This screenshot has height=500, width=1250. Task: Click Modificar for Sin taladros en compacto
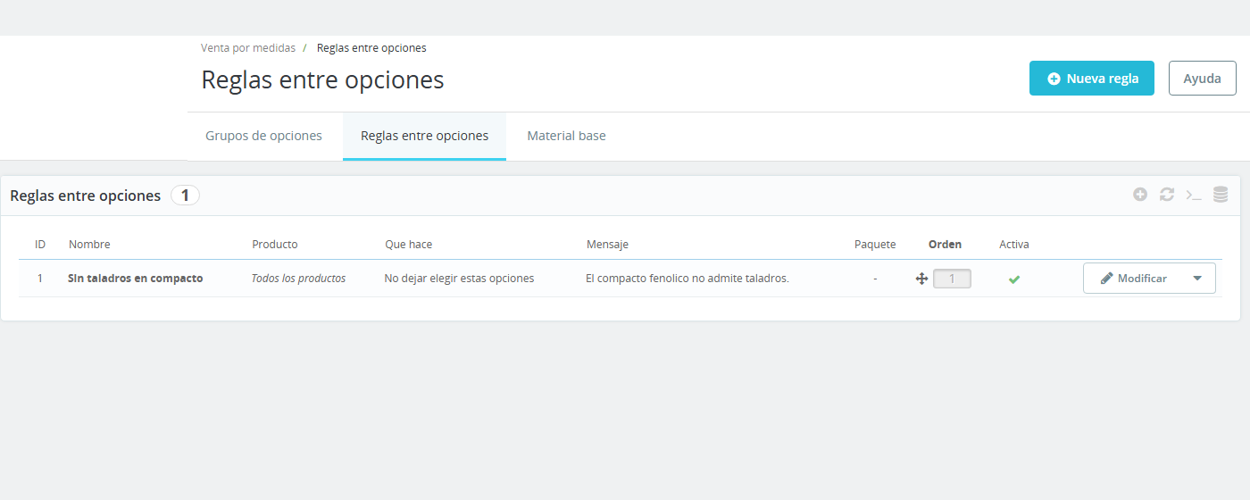click(x=1133, y=279)
